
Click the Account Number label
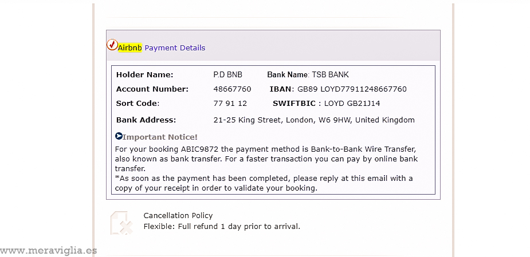click(152, 89)
